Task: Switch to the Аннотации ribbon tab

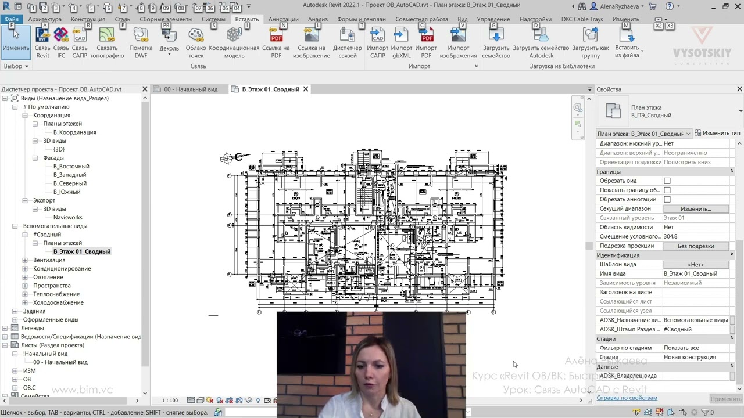Action: click(284, 19)
